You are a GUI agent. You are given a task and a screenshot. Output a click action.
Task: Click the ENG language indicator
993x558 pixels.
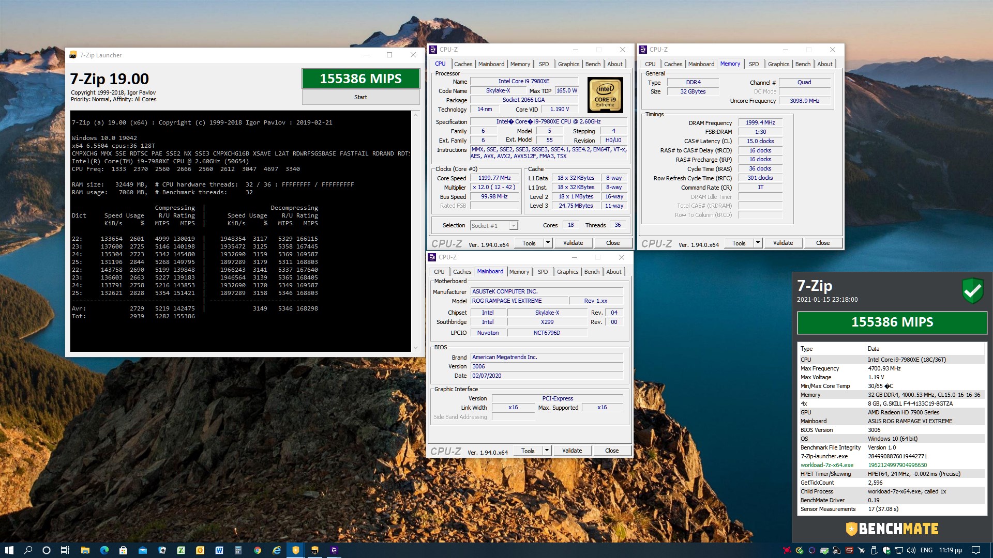pos(926,550)
